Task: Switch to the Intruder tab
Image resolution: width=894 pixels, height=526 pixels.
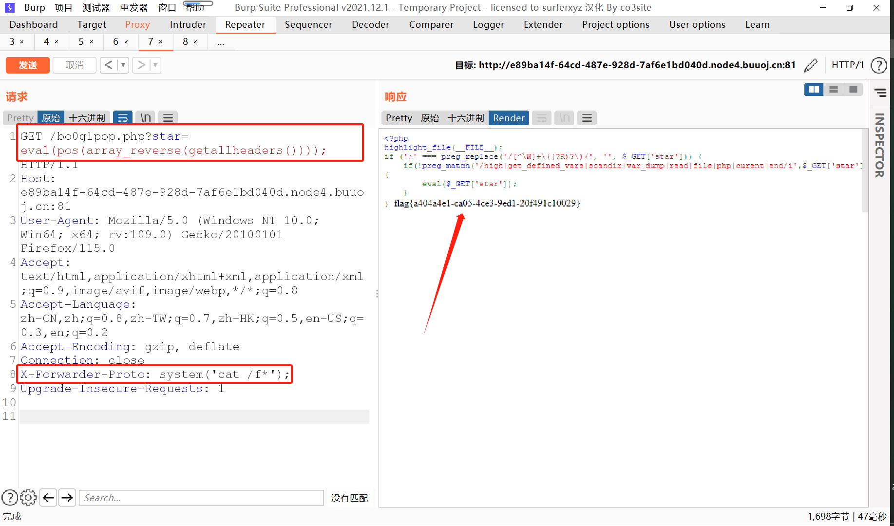Action: [188, 24]
